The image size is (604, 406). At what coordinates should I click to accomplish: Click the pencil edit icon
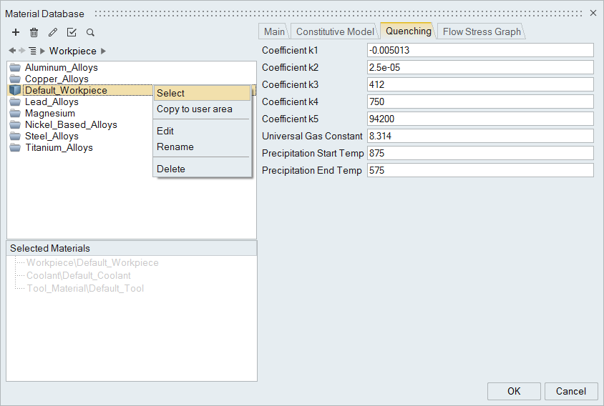click(x=52, y=32)
